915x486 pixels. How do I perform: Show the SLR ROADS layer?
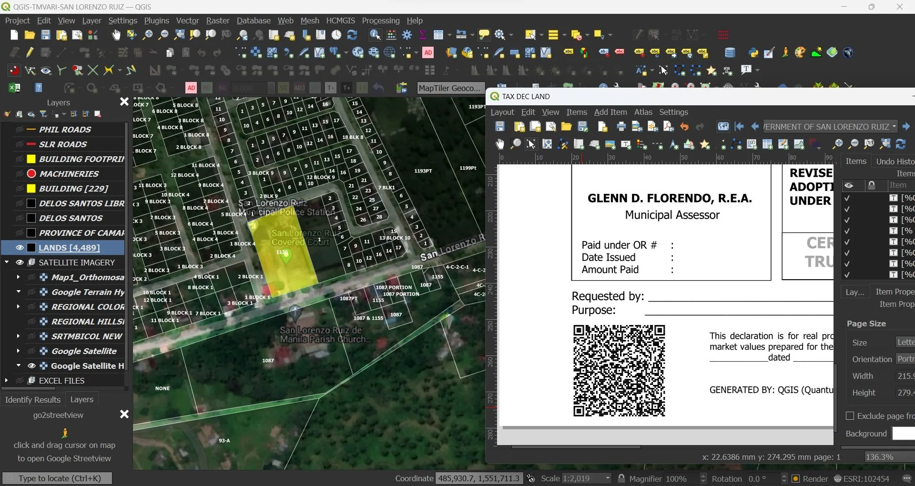click(20, 144)
